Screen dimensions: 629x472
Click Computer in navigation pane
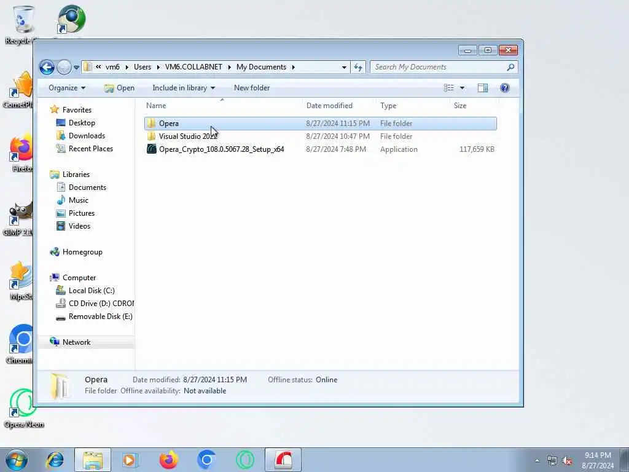click(79, 278)
